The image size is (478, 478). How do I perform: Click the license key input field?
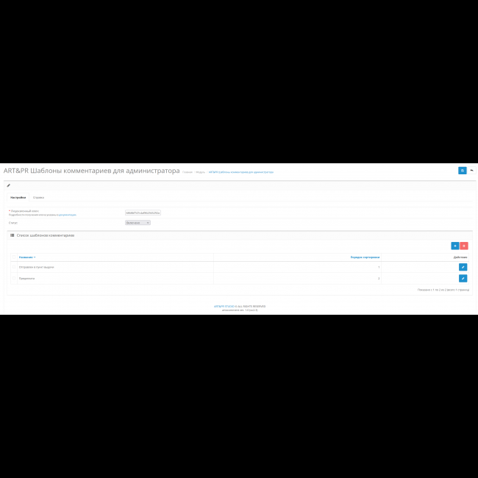click(143, 213)
